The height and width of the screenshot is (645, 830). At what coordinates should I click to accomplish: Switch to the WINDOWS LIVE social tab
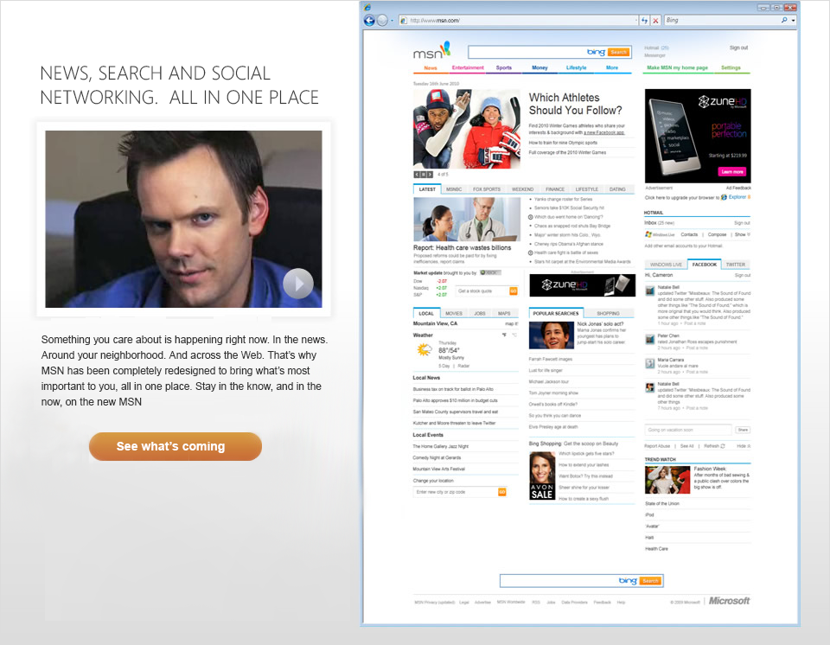click(666, 265)
